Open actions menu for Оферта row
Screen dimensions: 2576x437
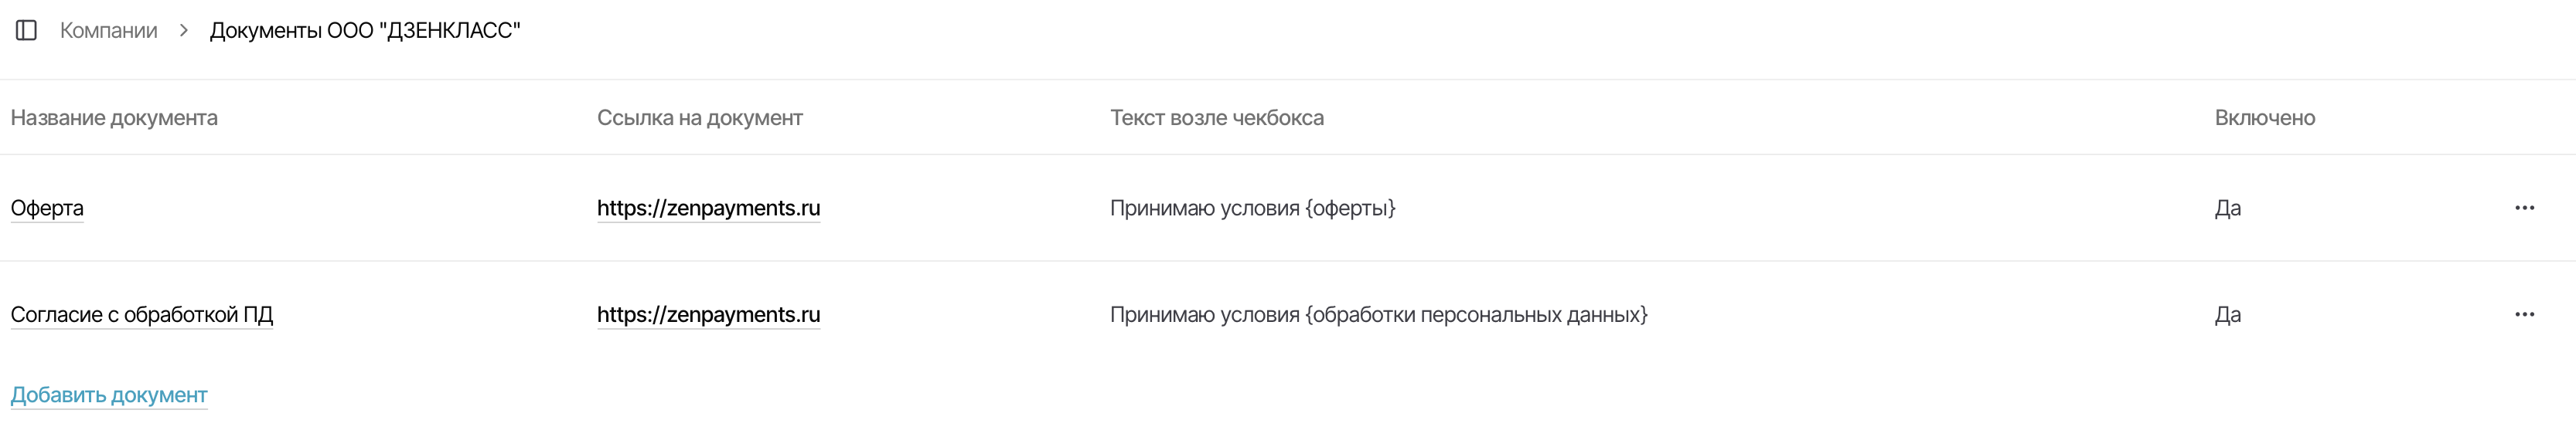tap(2524, 208)
